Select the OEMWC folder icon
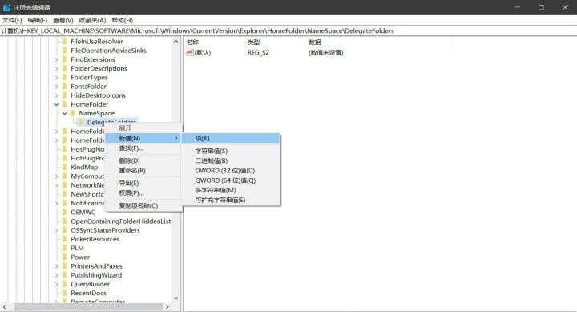The image size is (577, 312). 65,213
